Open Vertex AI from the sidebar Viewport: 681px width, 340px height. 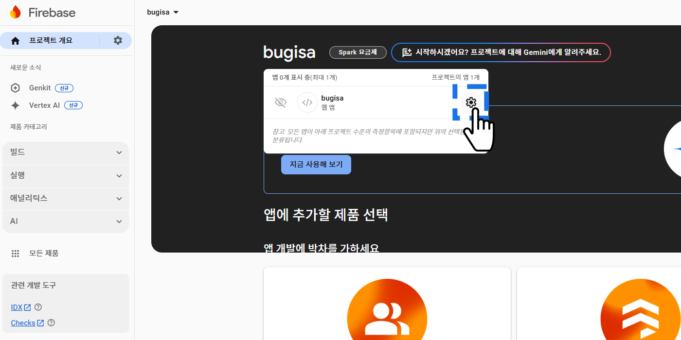44,105
